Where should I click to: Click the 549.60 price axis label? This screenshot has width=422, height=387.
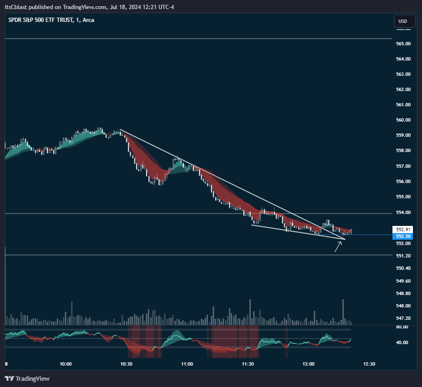point(403,281)
